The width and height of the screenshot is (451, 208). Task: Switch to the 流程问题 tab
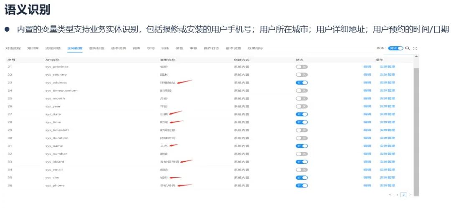tap(53, 48)
